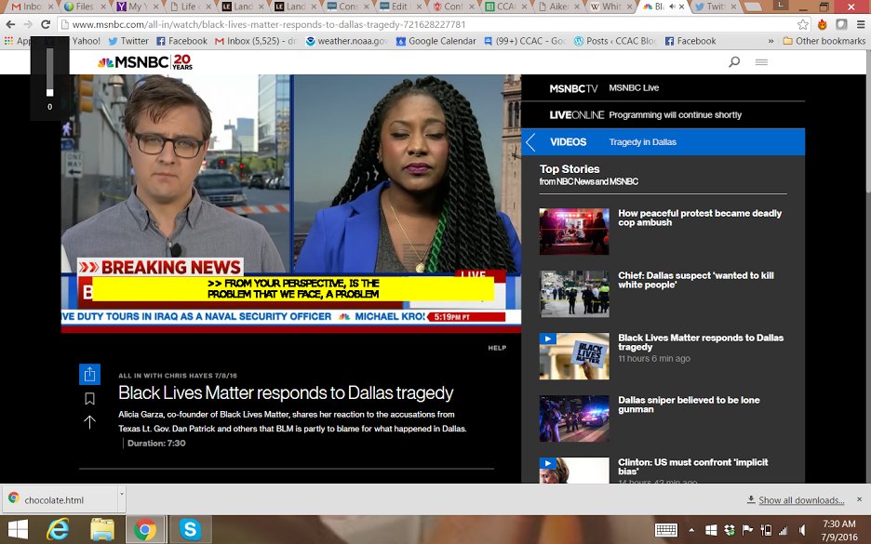Open the Posts CCAC Blog bookmark
The image size is (871, 544).
tap(615, 41)
